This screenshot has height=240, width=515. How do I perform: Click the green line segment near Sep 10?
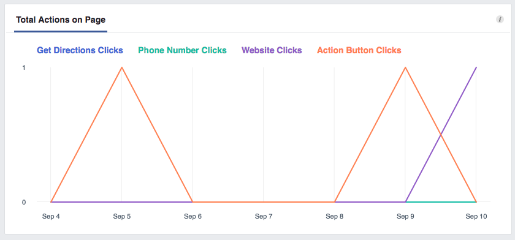pos(441,202)
